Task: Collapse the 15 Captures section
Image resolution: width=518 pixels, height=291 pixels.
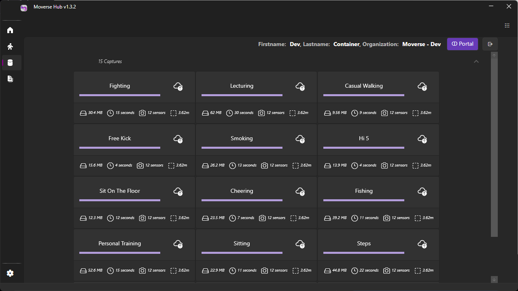Action: pyautogui.click(x=476, y=61)
